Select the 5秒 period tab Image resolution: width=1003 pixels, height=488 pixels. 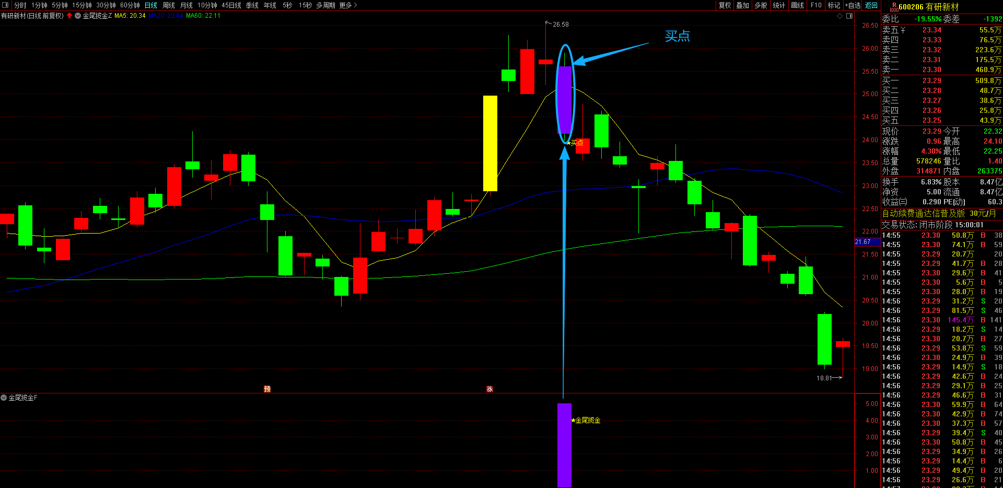[x=287, y=5]
